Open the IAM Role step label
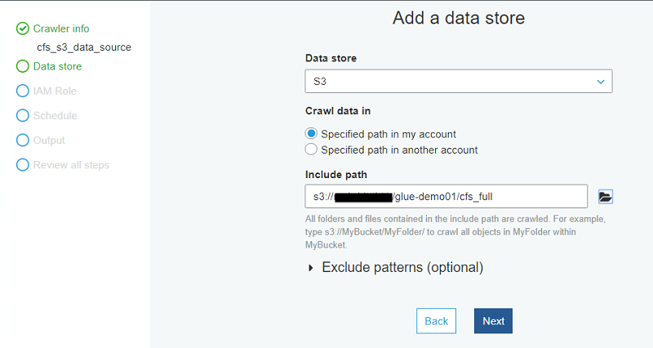Image resolution: width=653 pixels, height=348 pixels. coord(55,91)
